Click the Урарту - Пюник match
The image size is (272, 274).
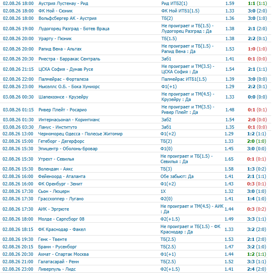tap(55, 38)
